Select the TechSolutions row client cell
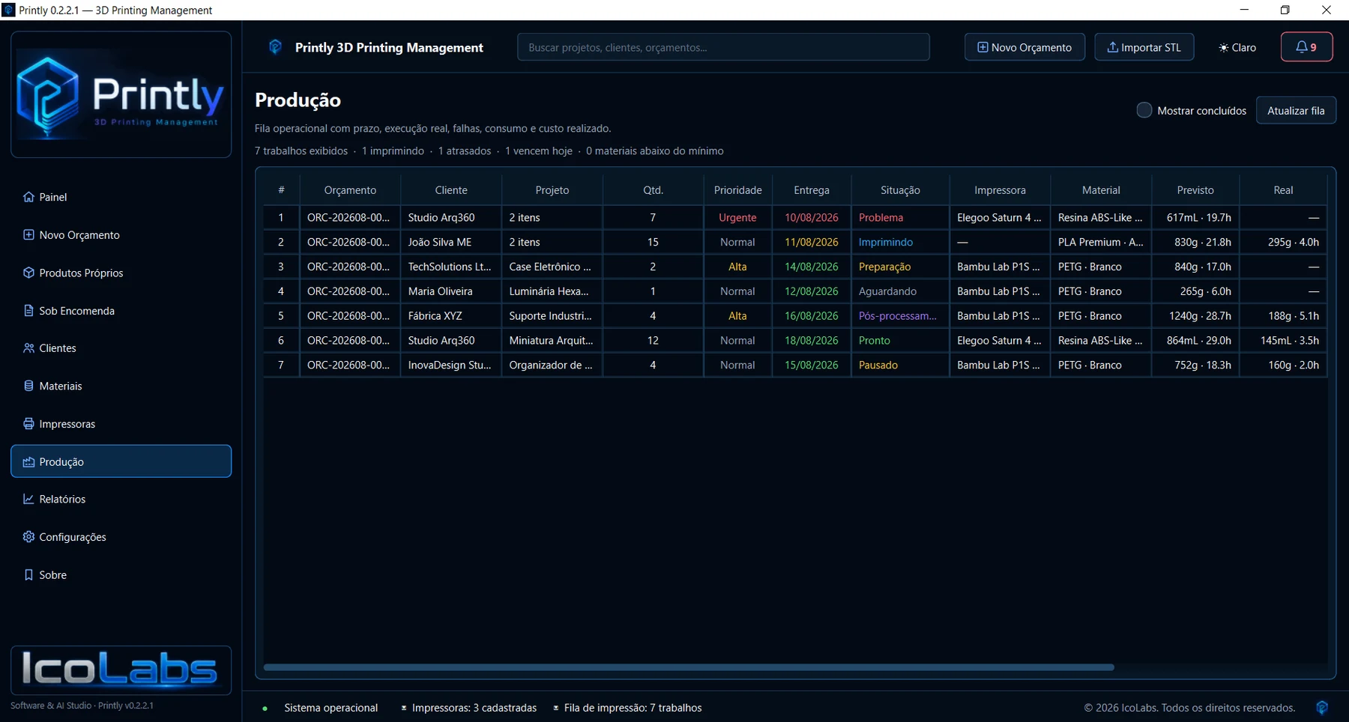 [451, 267]
